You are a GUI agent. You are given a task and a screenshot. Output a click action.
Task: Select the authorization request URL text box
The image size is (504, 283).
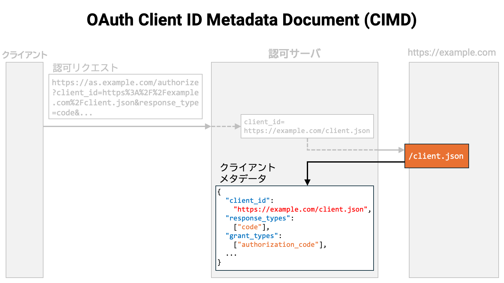125,97
